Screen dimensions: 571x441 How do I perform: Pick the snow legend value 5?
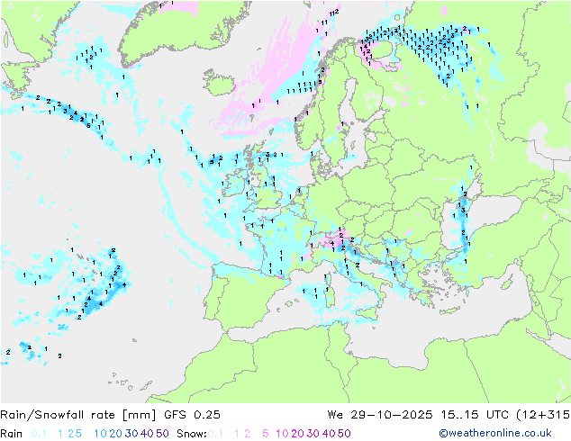(266, 434)
